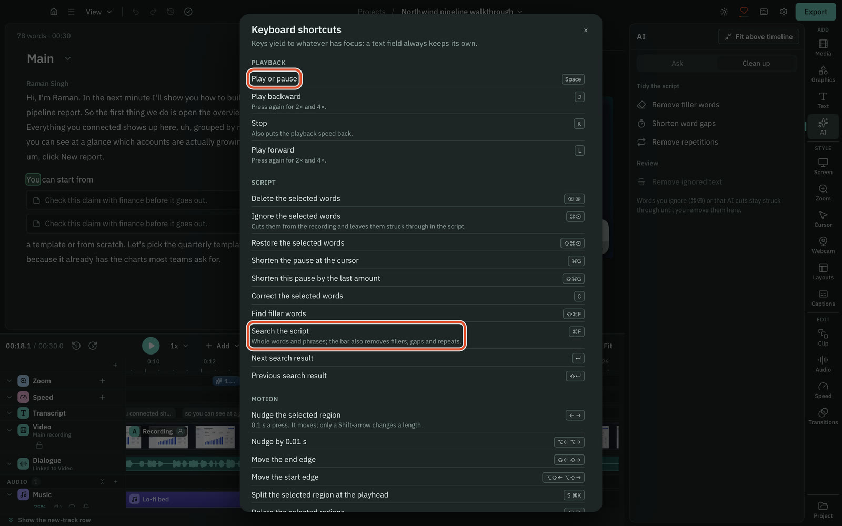
Task: Open the Zoom style panel in sidebar
Action: click(x=823, y=193)
